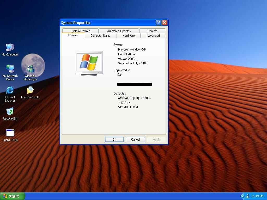Click the 'Computer:' heading label

(120, 93)
